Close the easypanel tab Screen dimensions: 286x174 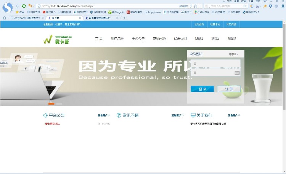coord(43,18)
